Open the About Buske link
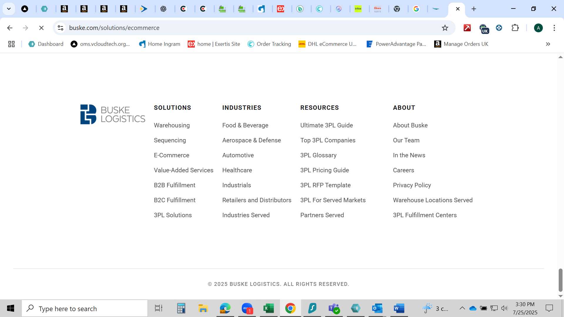This screenshot has height=317, width=564. point(410,125)
